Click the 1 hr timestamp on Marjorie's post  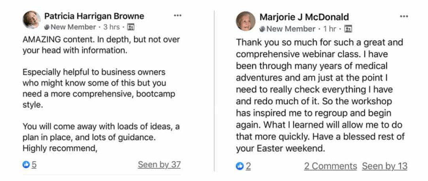pos(330,29)
